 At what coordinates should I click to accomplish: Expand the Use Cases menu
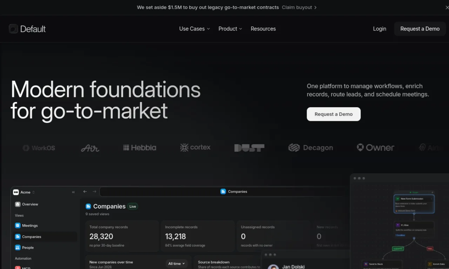pyautogui.click(x=194, y=29)
